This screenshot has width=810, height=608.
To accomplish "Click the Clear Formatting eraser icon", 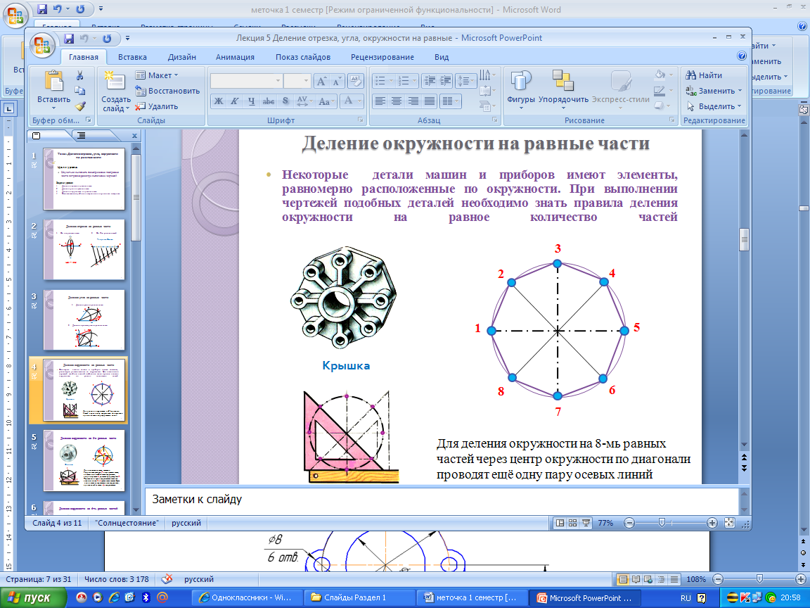I will pyautogui.click(x=355, y=81).
